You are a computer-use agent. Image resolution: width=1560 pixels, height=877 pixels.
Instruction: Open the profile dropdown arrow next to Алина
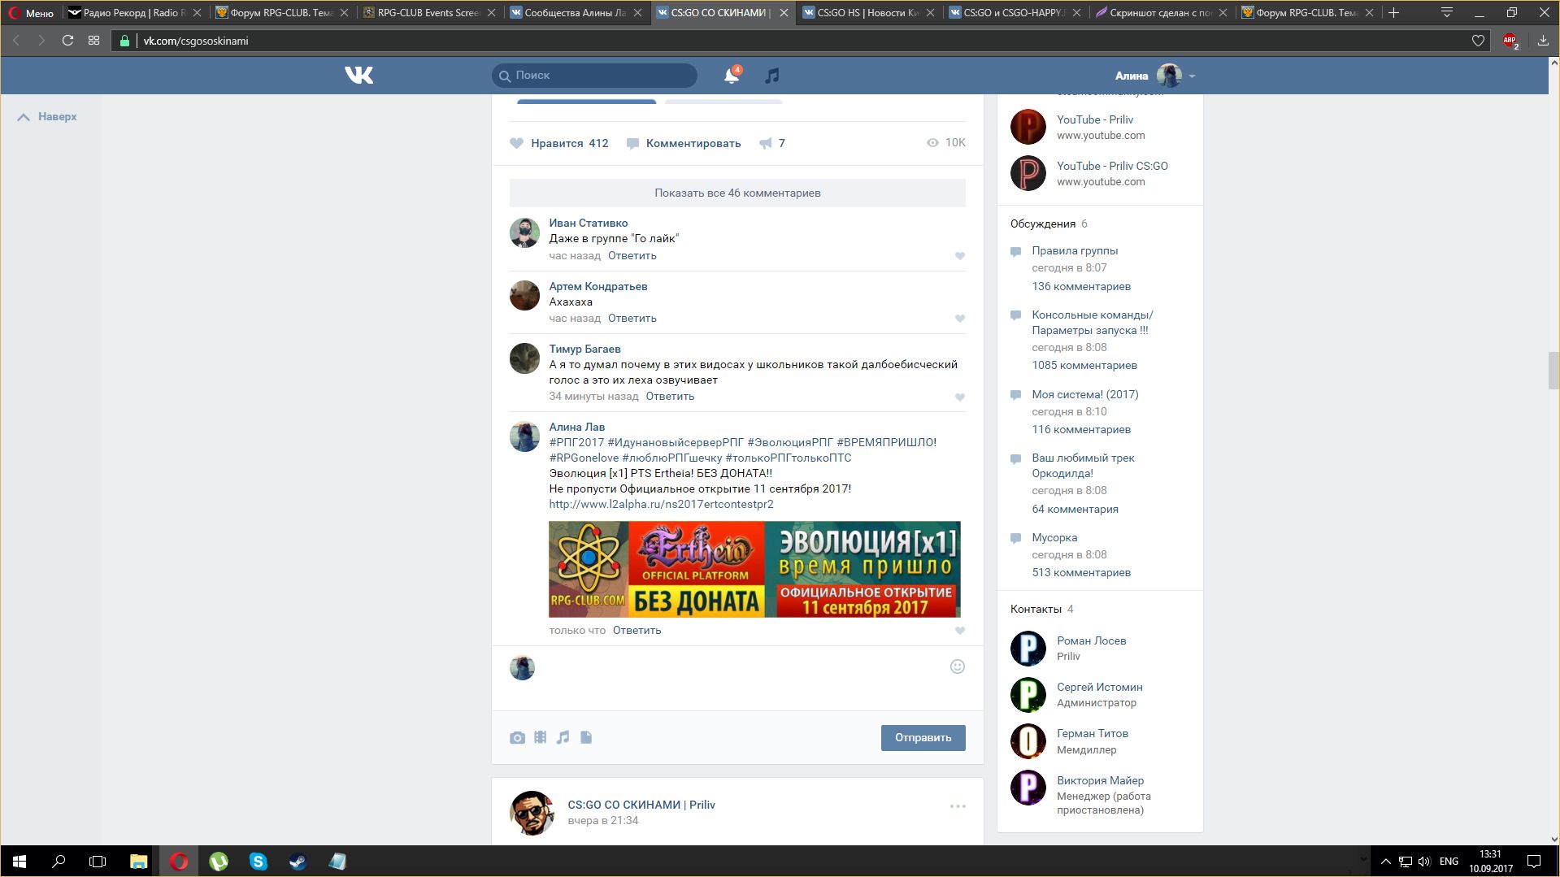(1192, 76)
